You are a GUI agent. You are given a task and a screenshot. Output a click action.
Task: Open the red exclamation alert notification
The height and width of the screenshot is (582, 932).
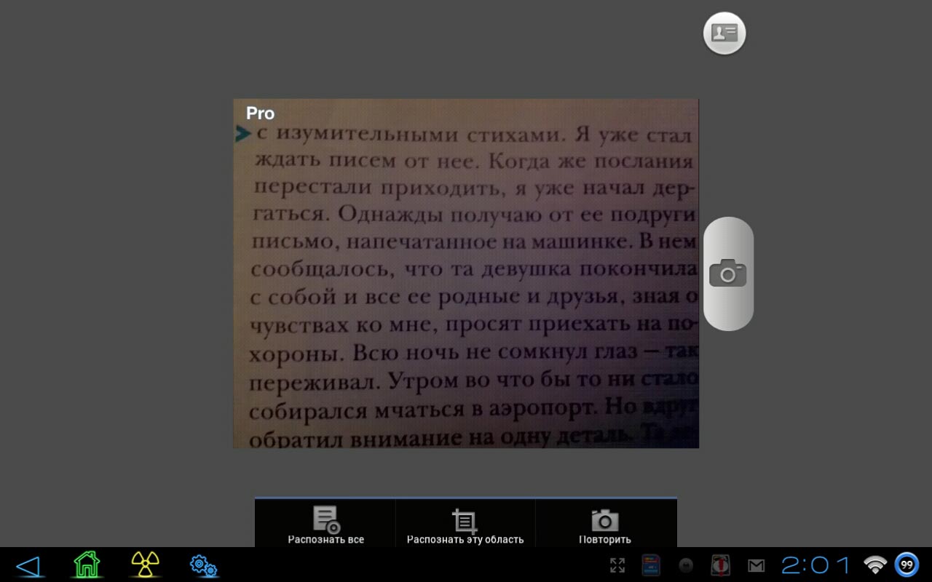(720, 565)
